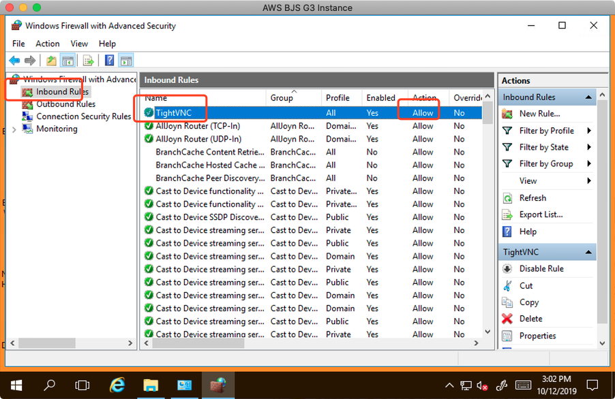This screenshot has width=615, height=399.
Task: Toggle the Show/Hide Action Pane toolbar button
Action: (126, 61)
